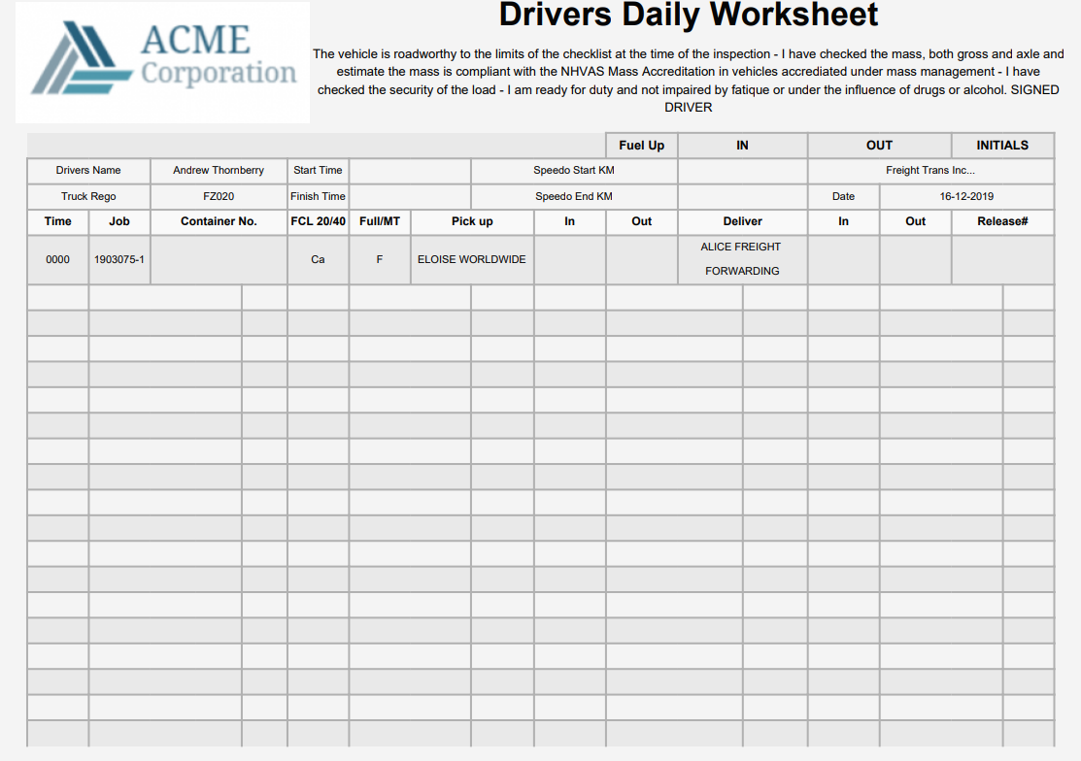The height and width of the screenshot is (761, 1081).
Task: Click the empty Release# cell for job 1903075-1
Action: 1002,259
